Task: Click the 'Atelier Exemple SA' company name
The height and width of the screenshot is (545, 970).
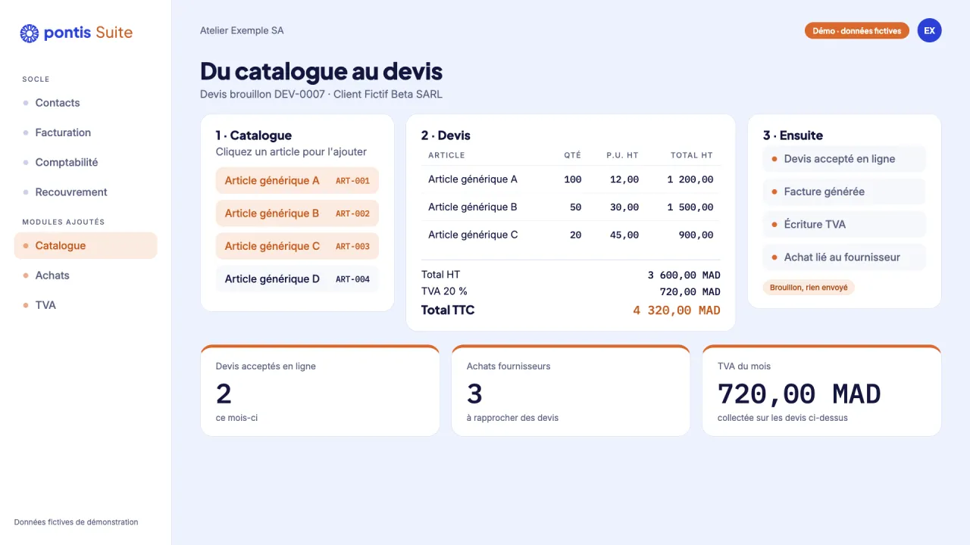Action: [x=242, y=31]
